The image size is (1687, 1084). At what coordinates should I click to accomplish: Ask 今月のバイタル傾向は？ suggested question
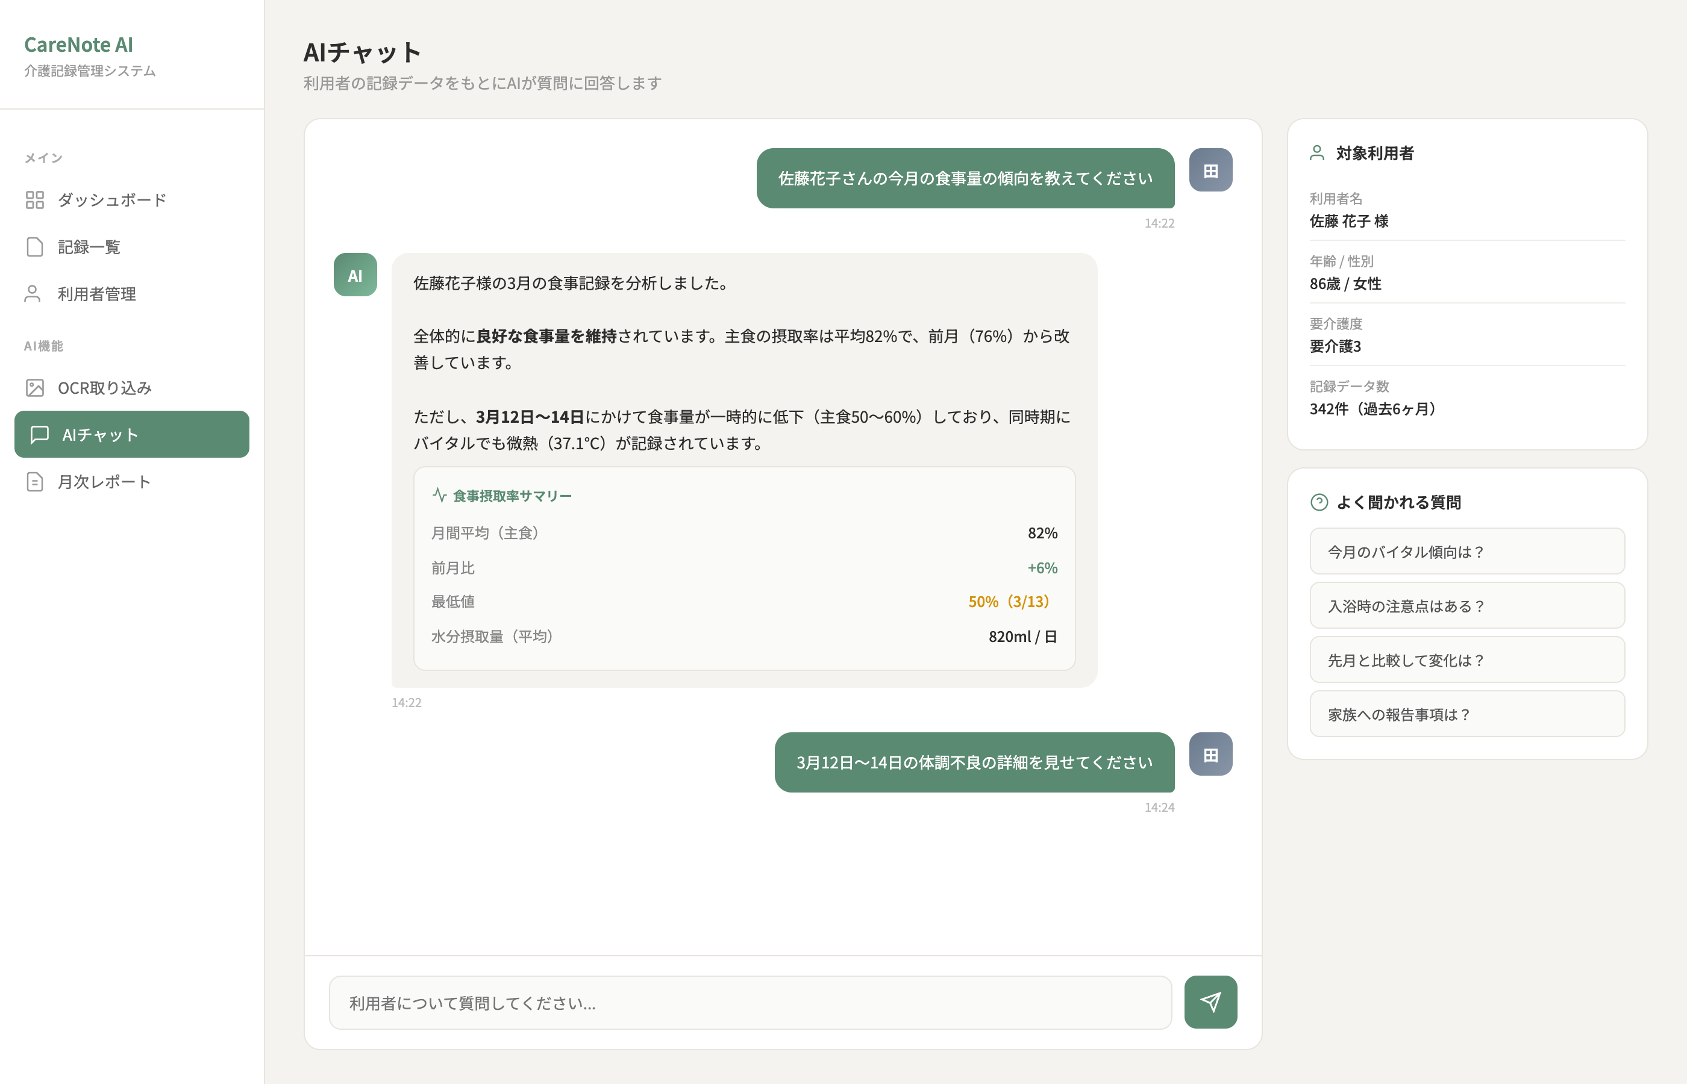(1466, 551)
